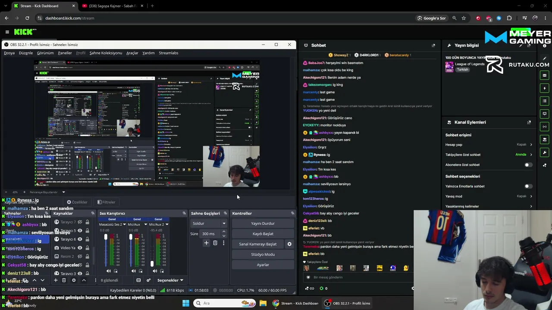Add a scene transition with plus icon
552x310 pixels.
coord(206,243)
